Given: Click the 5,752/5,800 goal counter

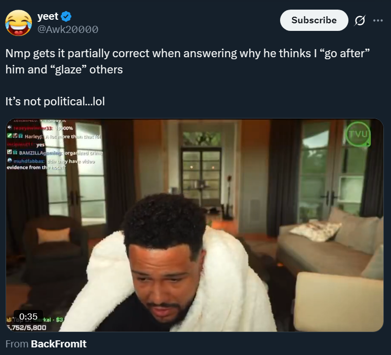Looking at the screenshot, I should [26, 327].
